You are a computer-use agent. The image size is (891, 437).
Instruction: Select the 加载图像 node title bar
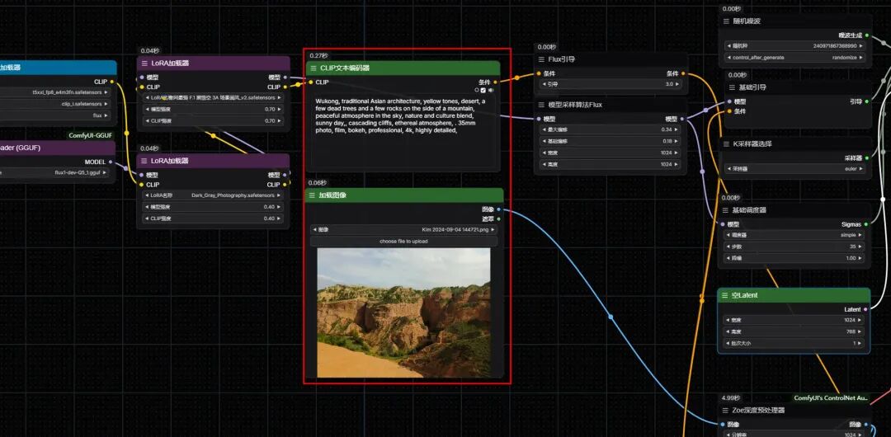pos(404,195)
